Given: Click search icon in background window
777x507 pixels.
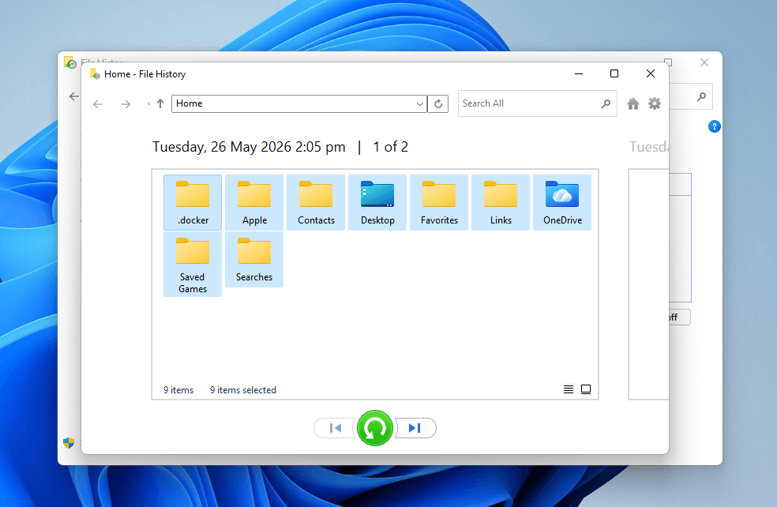Looking at the screenshot, I should (701, 96).
